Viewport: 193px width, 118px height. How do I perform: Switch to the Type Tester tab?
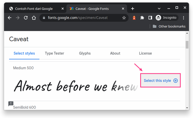click(x=54, y=53)
